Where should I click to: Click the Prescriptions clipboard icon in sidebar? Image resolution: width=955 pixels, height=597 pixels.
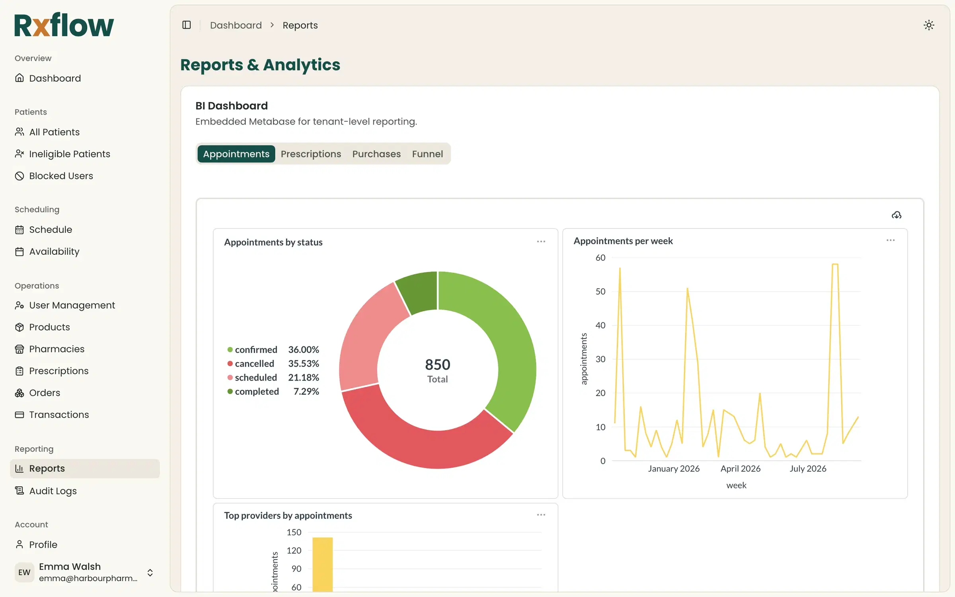[x=19, y=371]
